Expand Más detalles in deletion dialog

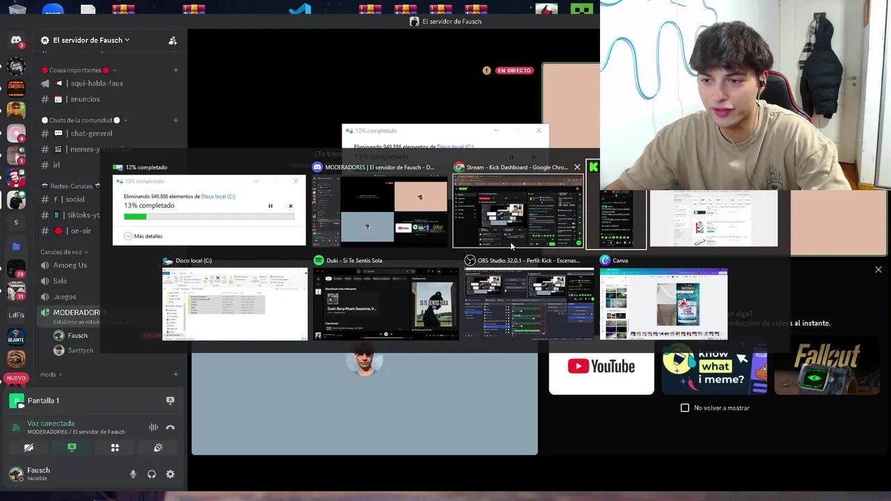143,237
